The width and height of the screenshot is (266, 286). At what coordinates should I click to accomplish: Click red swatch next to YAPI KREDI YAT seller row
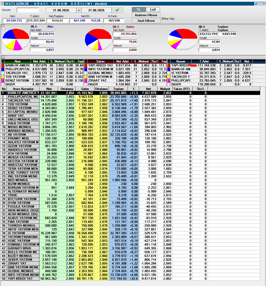[86, 65]
